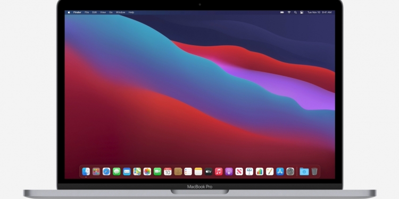Launch Pages from the Dock
The width and height of the screenshot is (399, 199).
coord(270,171)
